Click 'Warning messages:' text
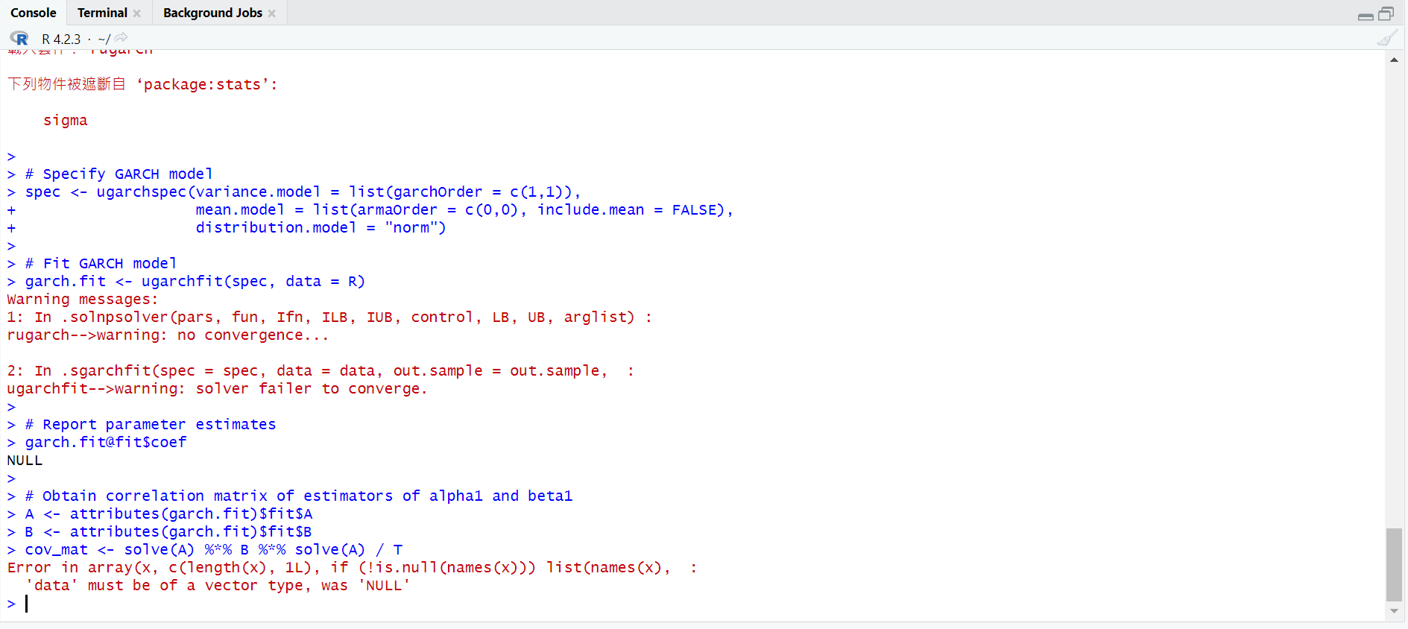Viewport: 1408px width, 629px height. [x=83, y=299]
